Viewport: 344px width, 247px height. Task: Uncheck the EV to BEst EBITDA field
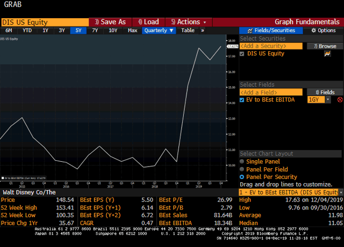click(242, 100)
